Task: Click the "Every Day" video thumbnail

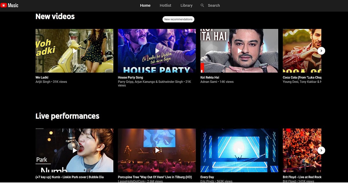Action: coord(239,150)
